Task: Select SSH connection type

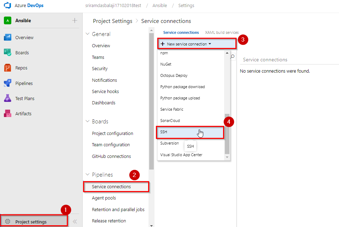Action: pos(190,132)
